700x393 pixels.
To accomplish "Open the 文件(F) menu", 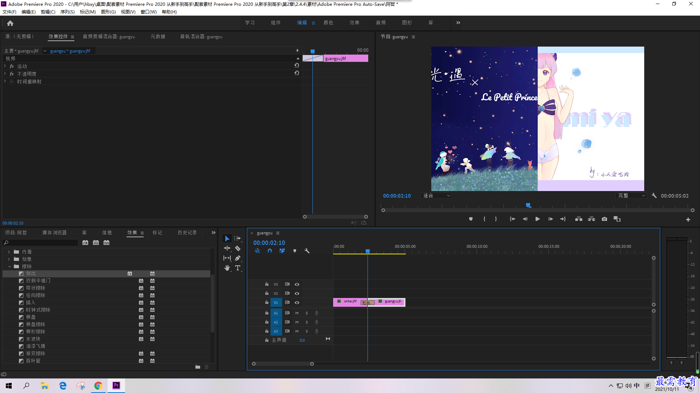I will pos(9,12).
